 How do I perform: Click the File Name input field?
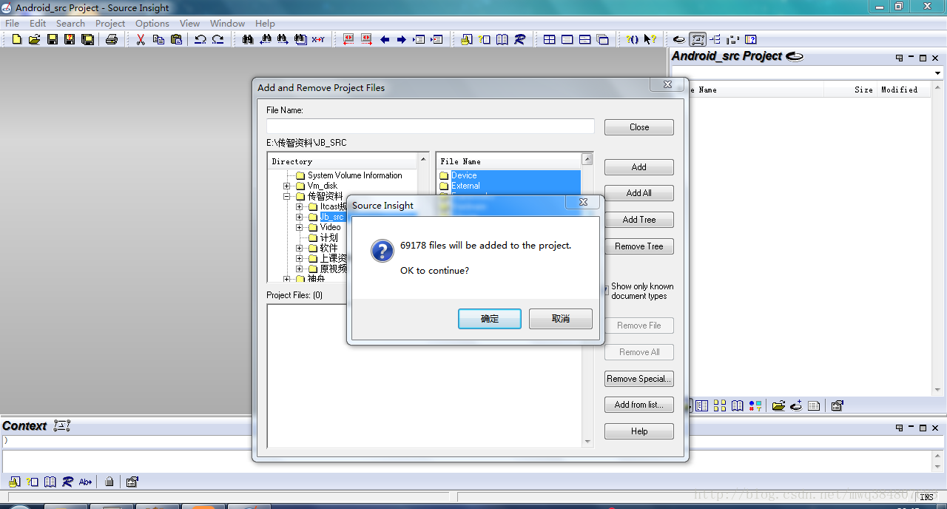431,127
